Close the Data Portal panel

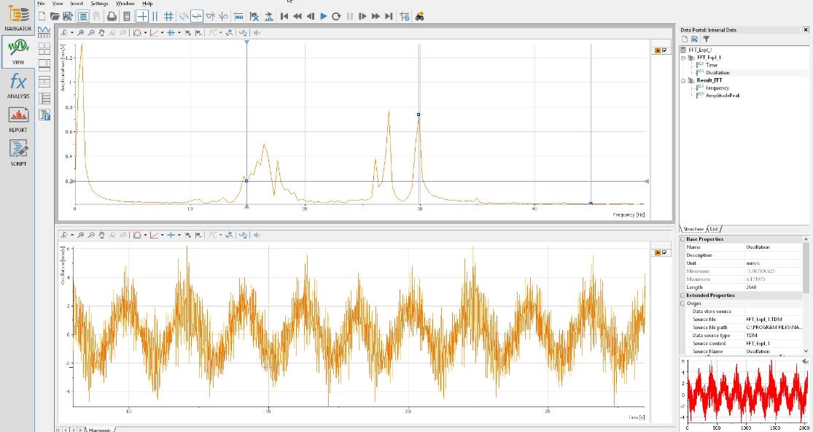(805, 30)
